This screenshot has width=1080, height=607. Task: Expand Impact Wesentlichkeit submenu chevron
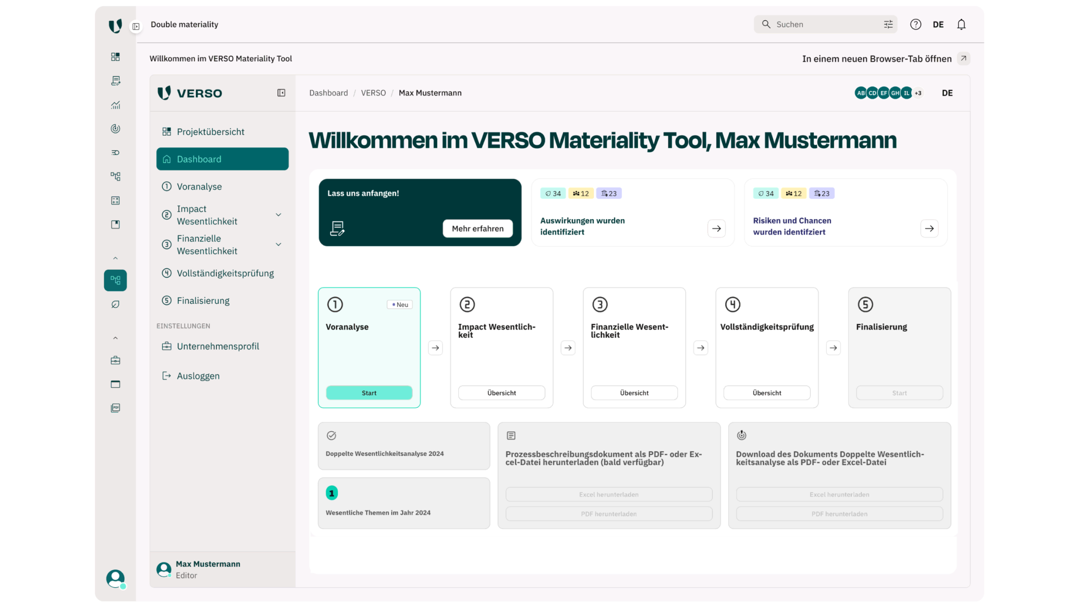point(278,215)
